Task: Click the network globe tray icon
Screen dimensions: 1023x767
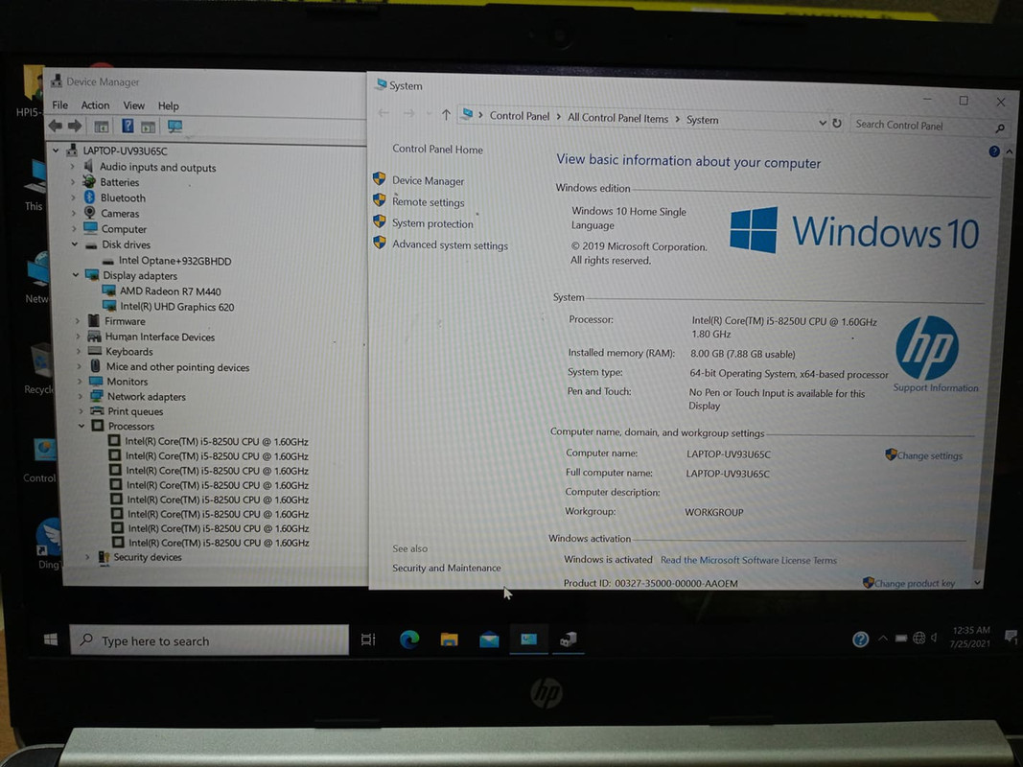Action: point(918,638)
